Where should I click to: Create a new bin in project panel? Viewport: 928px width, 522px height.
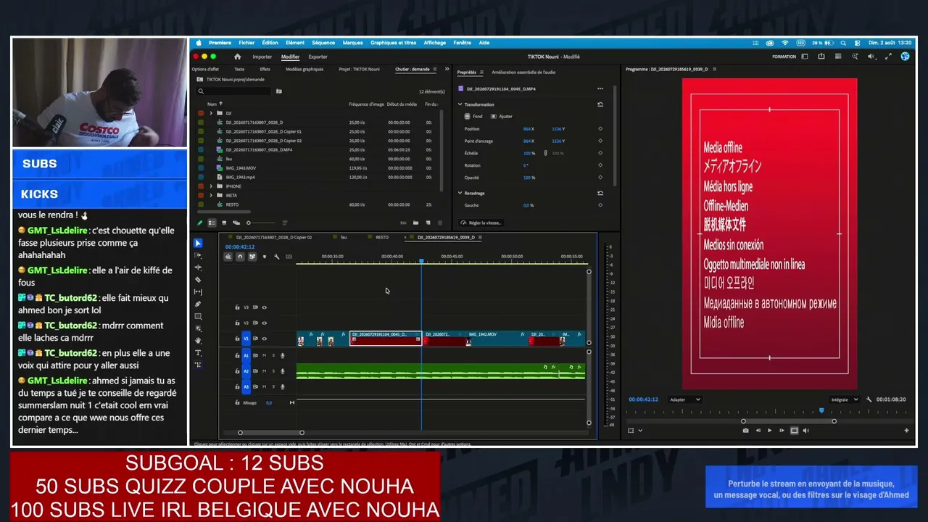415,223
